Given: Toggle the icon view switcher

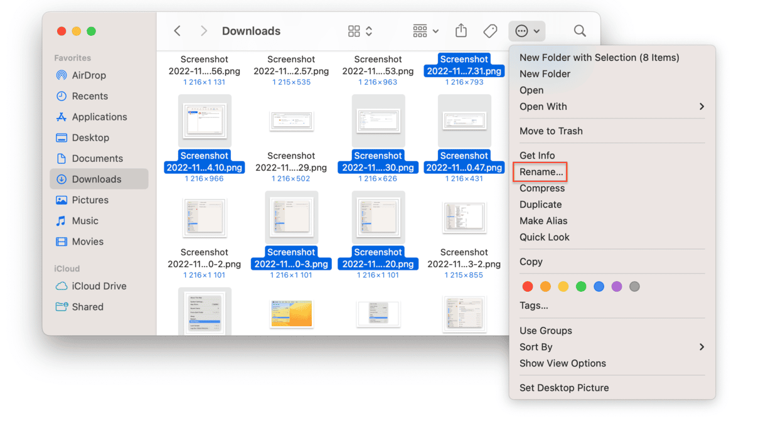Looking at the screenshot, I should tap(360, 31).
